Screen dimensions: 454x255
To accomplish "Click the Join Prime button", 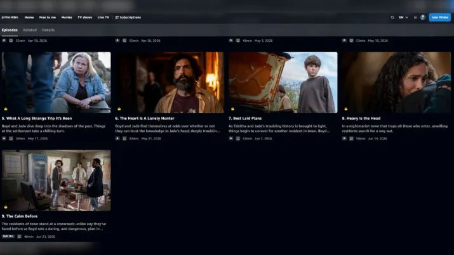I will (x=440, y=17).
